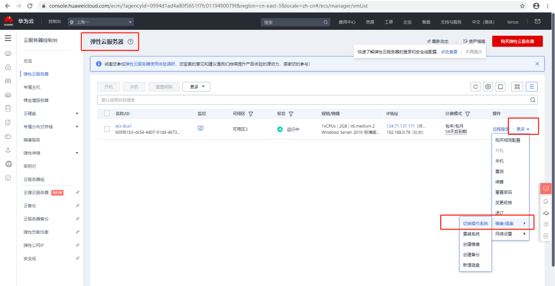Open list settings via the gear icon
The width and height of the screenshot is (555, 286).
[488, 87]
